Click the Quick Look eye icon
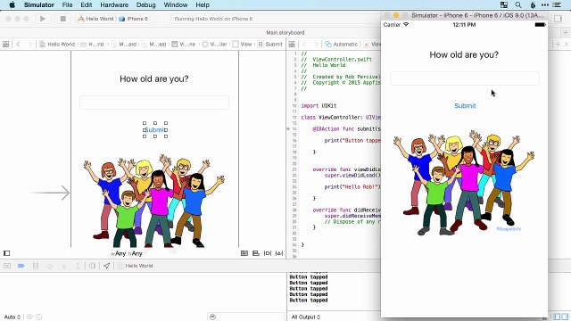 [x=29, y=317]
